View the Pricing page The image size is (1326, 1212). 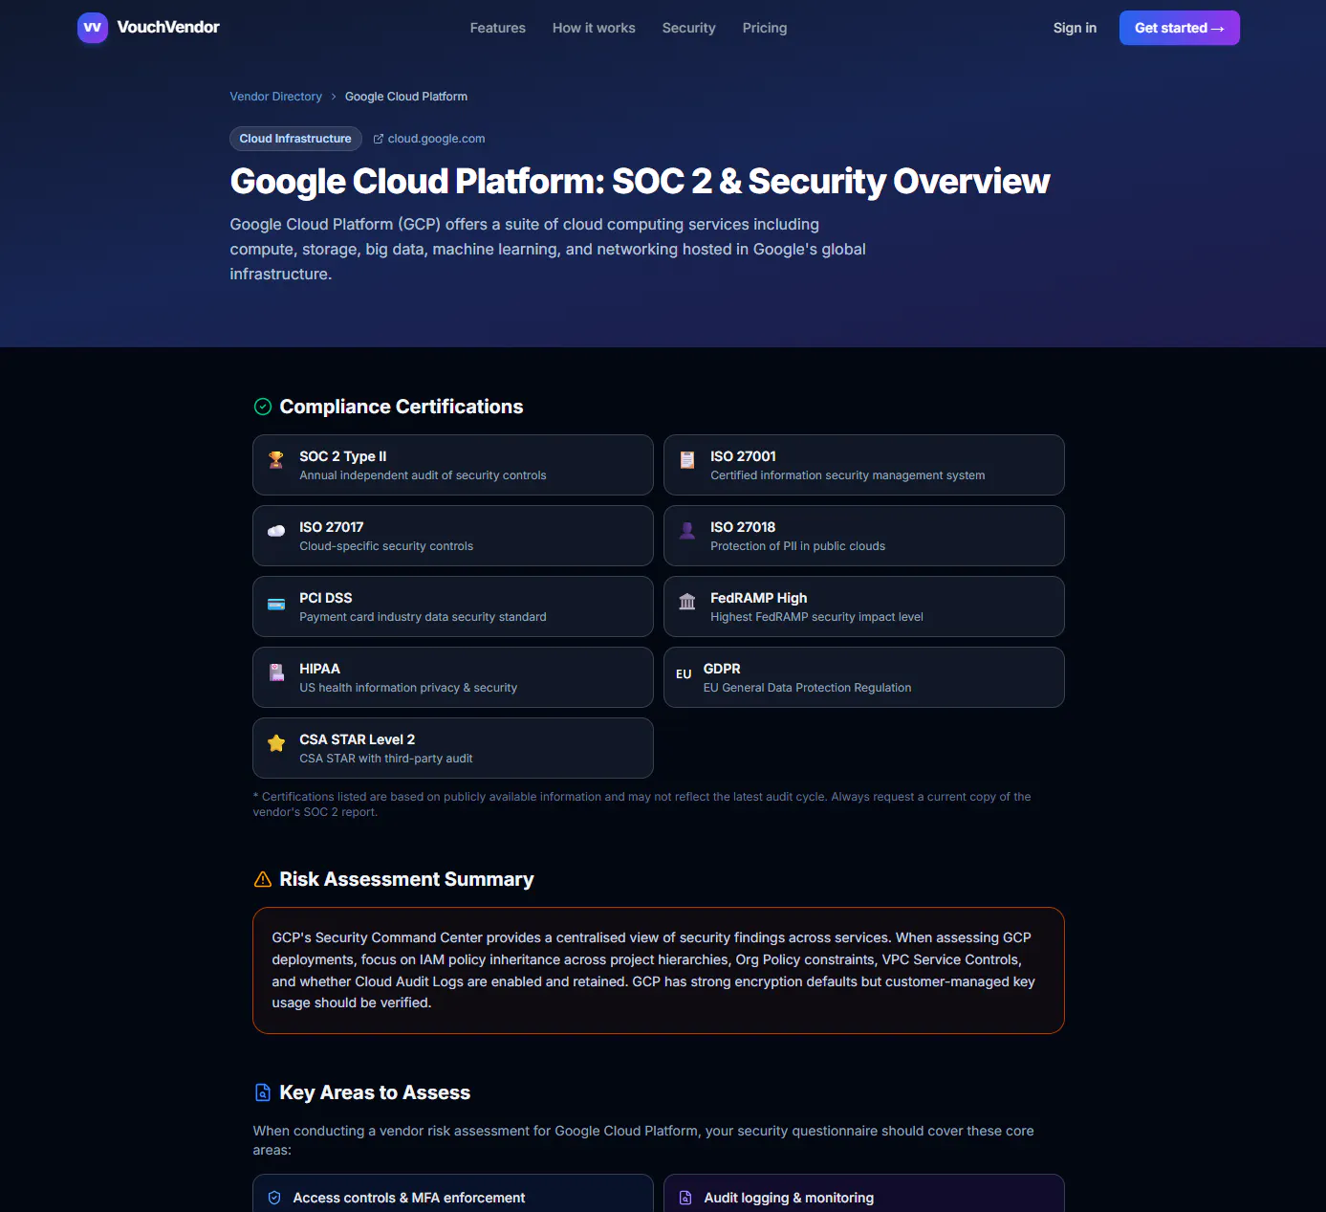(x=765, y=28)
